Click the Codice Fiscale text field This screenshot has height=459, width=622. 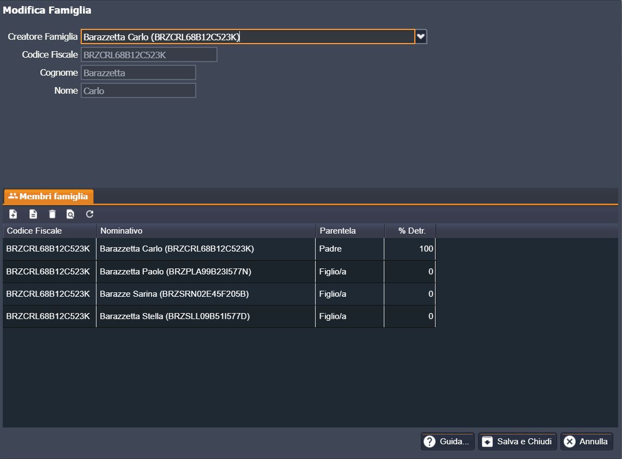pos(149,54)
